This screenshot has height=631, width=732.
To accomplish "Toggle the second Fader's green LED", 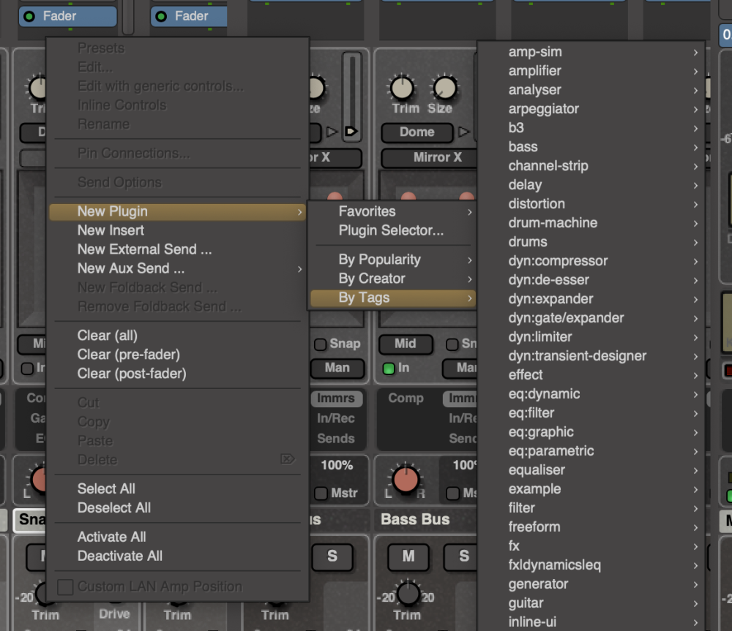I will [162, 17].
